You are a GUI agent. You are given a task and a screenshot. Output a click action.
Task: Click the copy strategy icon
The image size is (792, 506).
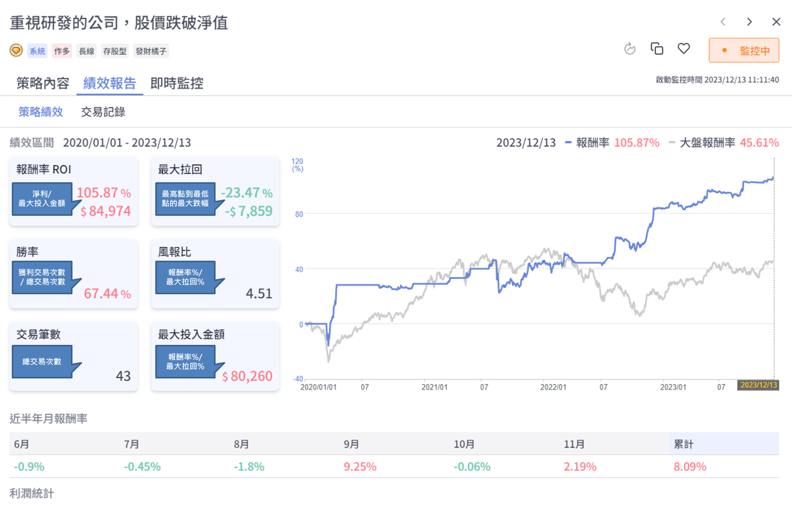tap(657, 49)
